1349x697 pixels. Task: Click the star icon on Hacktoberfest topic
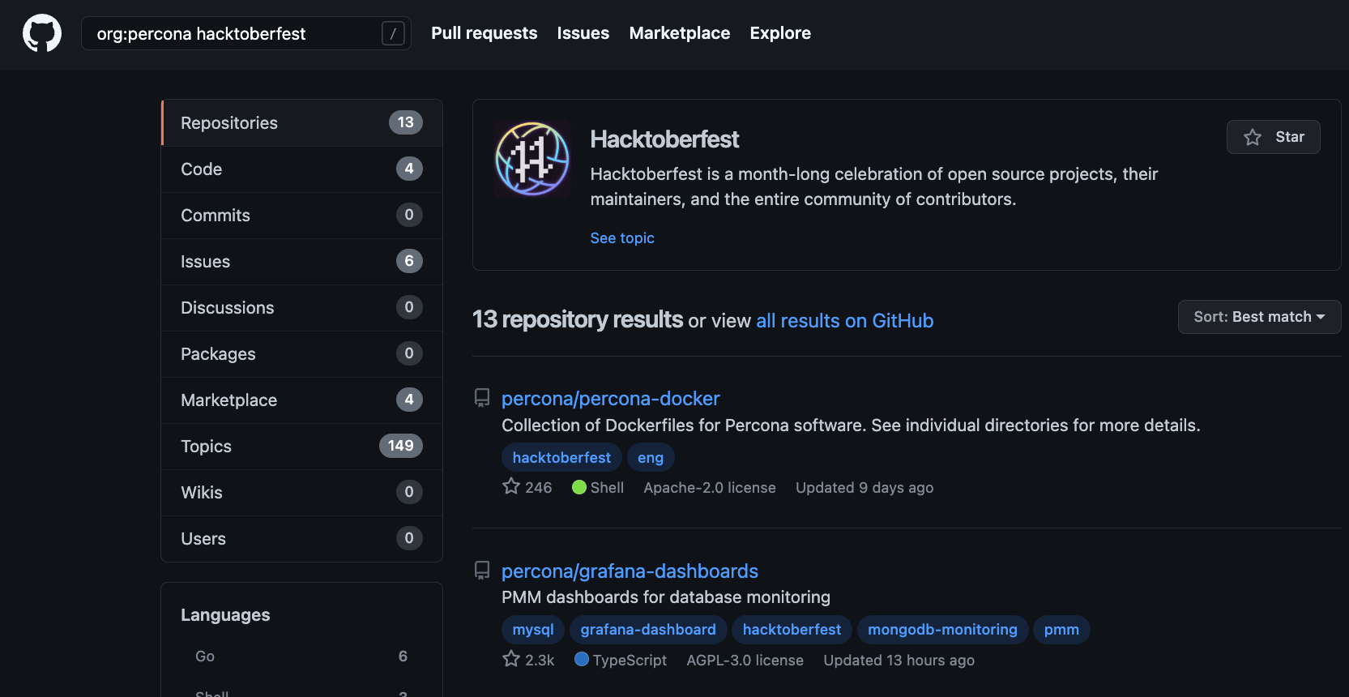coord(1253,137)
